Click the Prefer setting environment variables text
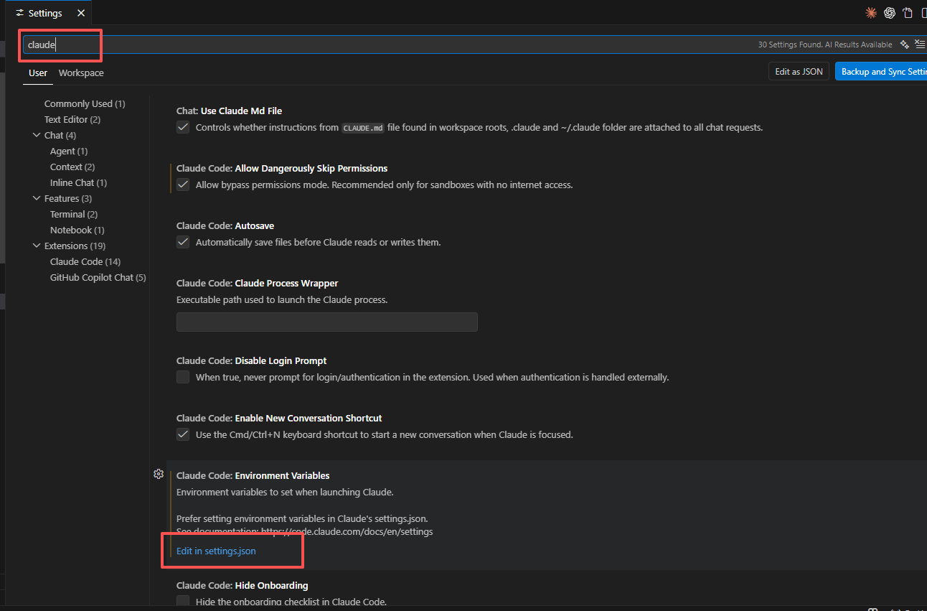 pos(302,518)
